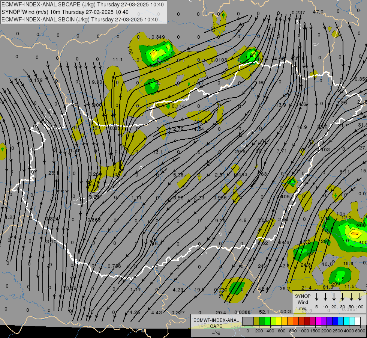Click the 20 m/s wind arrow in SYNOP legend
This screenshot has height=338, width=367.
334,297
